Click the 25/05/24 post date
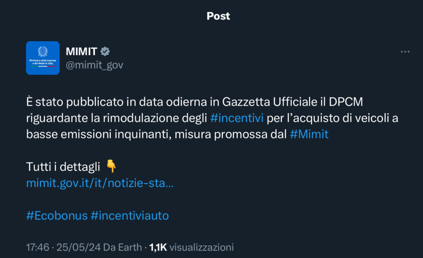 click(78, 247)
